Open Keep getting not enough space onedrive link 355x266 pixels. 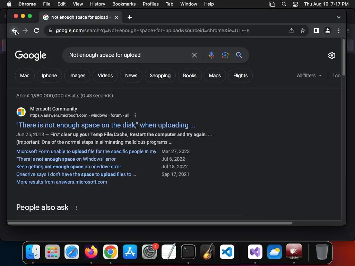pos(69,167)
